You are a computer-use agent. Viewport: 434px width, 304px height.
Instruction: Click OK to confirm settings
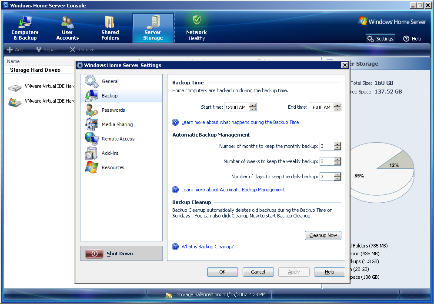coord(223,272)
